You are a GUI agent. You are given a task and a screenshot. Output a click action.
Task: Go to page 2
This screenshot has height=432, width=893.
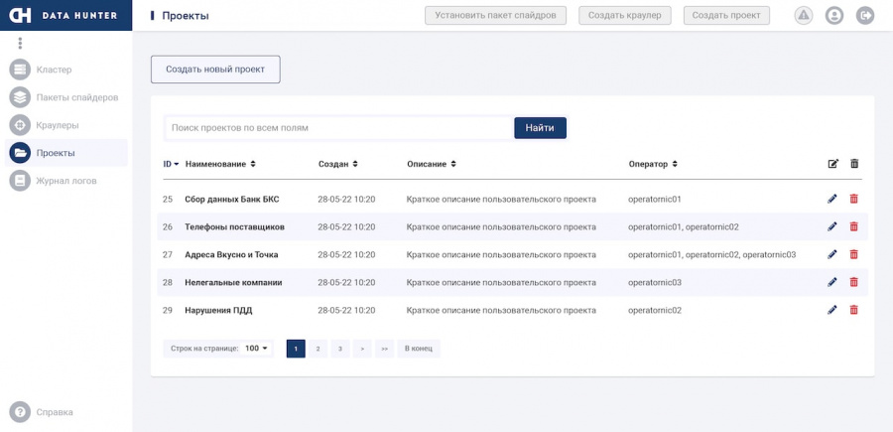(318, 349)
